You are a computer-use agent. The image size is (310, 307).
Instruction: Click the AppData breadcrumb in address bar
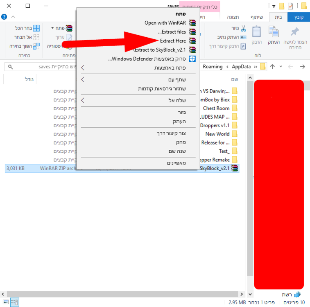point(241,67)
